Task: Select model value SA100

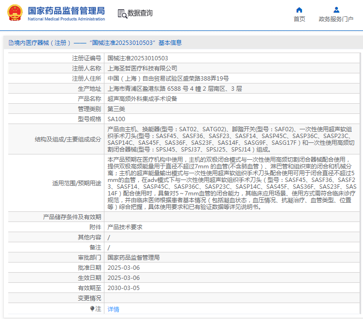Action: coord(116,119)
